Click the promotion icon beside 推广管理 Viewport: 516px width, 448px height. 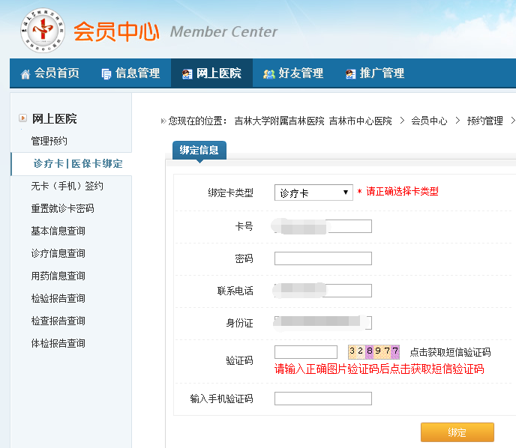pyautogui.click(x=350, y=73)
